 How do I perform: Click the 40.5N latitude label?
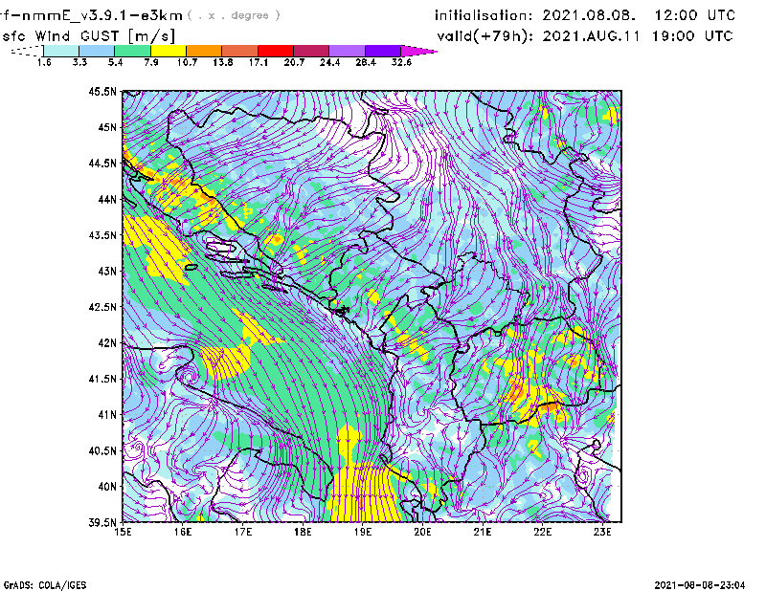point(103,450)
